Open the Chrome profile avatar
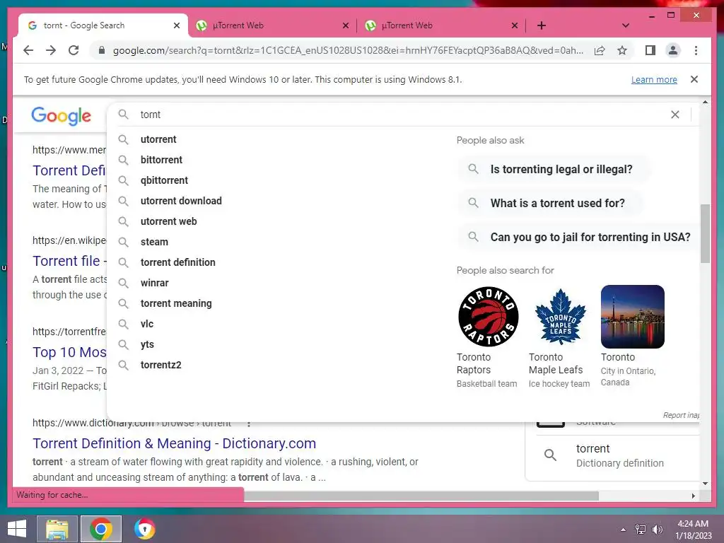The height and width of the screenshot is (543, 724). [673, 50]
